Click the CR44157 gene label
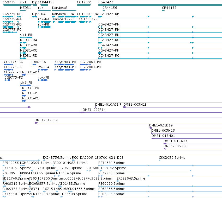 pos(169,8)
